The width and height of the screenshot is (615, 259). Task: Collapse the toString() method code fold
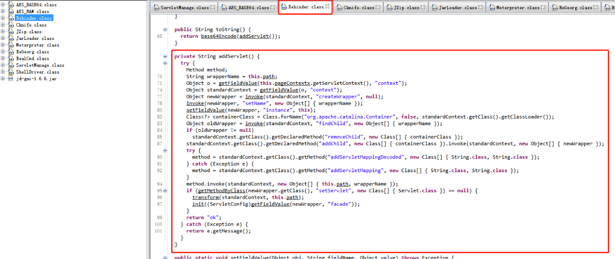click(x=165, y=30)
